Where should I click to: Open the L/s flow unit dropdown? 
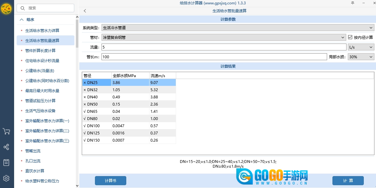[x=361, y=47]
